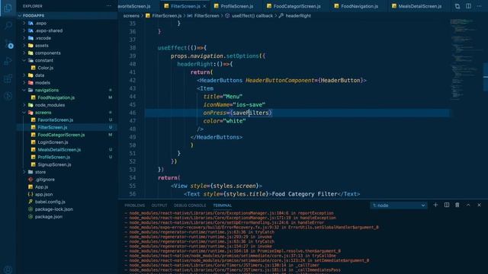Collapse the FOODAPPS root folder
This screenshot has height=274, width=488.
(x=66, y=15)
